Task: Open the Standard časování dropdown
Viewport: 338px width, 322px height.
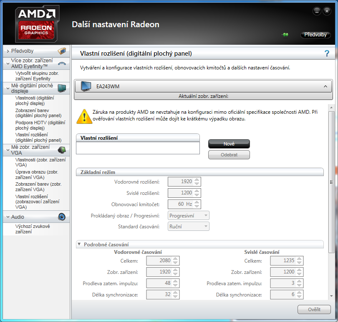Action: click(x=188, y=226)
